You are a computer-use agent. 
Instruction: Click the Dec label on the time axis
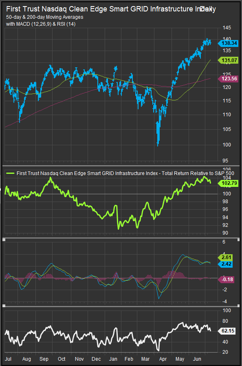pos(96,359)
